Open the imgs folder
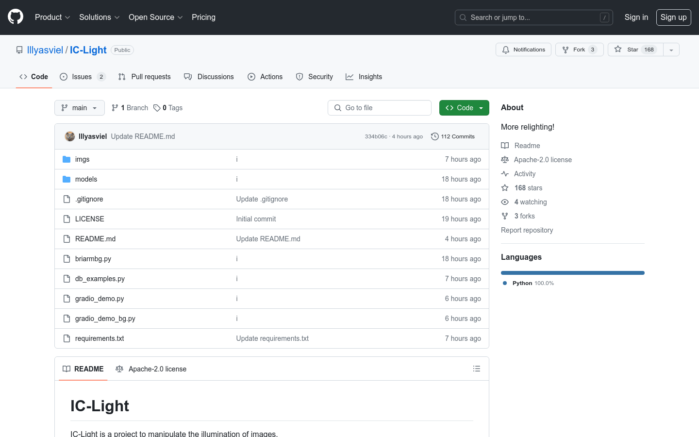This screenshot has height=437, width=699. (82, 159)
